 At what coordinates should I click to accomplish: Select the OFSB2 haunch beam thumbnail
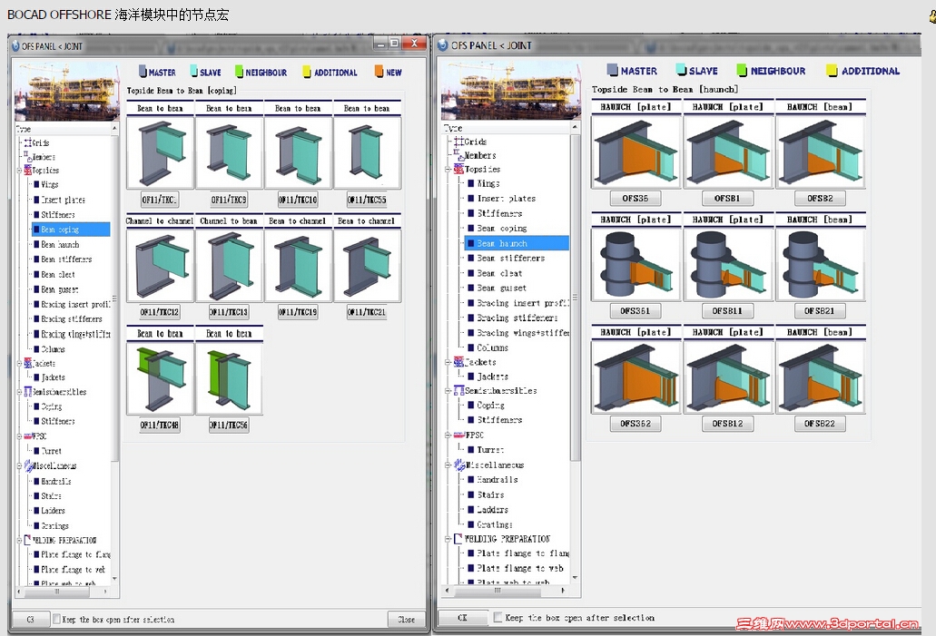coord(820,152)
